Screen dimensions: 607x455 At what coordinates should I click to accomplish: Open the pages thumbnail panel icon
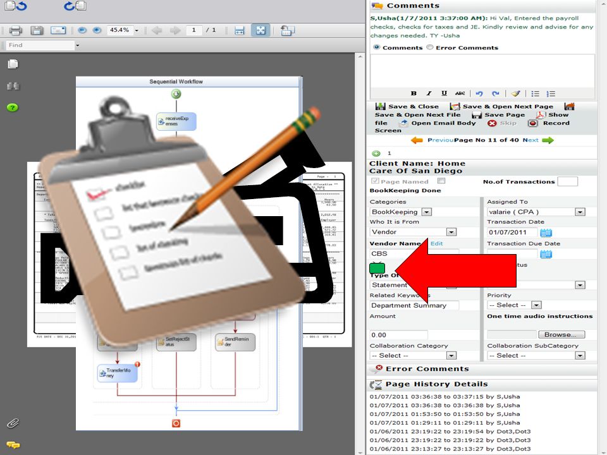point(13,64)
